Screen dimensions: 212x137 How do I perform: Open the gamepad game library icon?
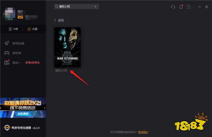coord(7,53)
